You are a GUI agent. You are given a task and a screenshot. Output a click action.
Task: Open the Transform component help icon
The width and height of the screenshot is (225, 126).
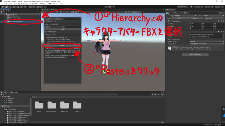click(x=219, y=21)
